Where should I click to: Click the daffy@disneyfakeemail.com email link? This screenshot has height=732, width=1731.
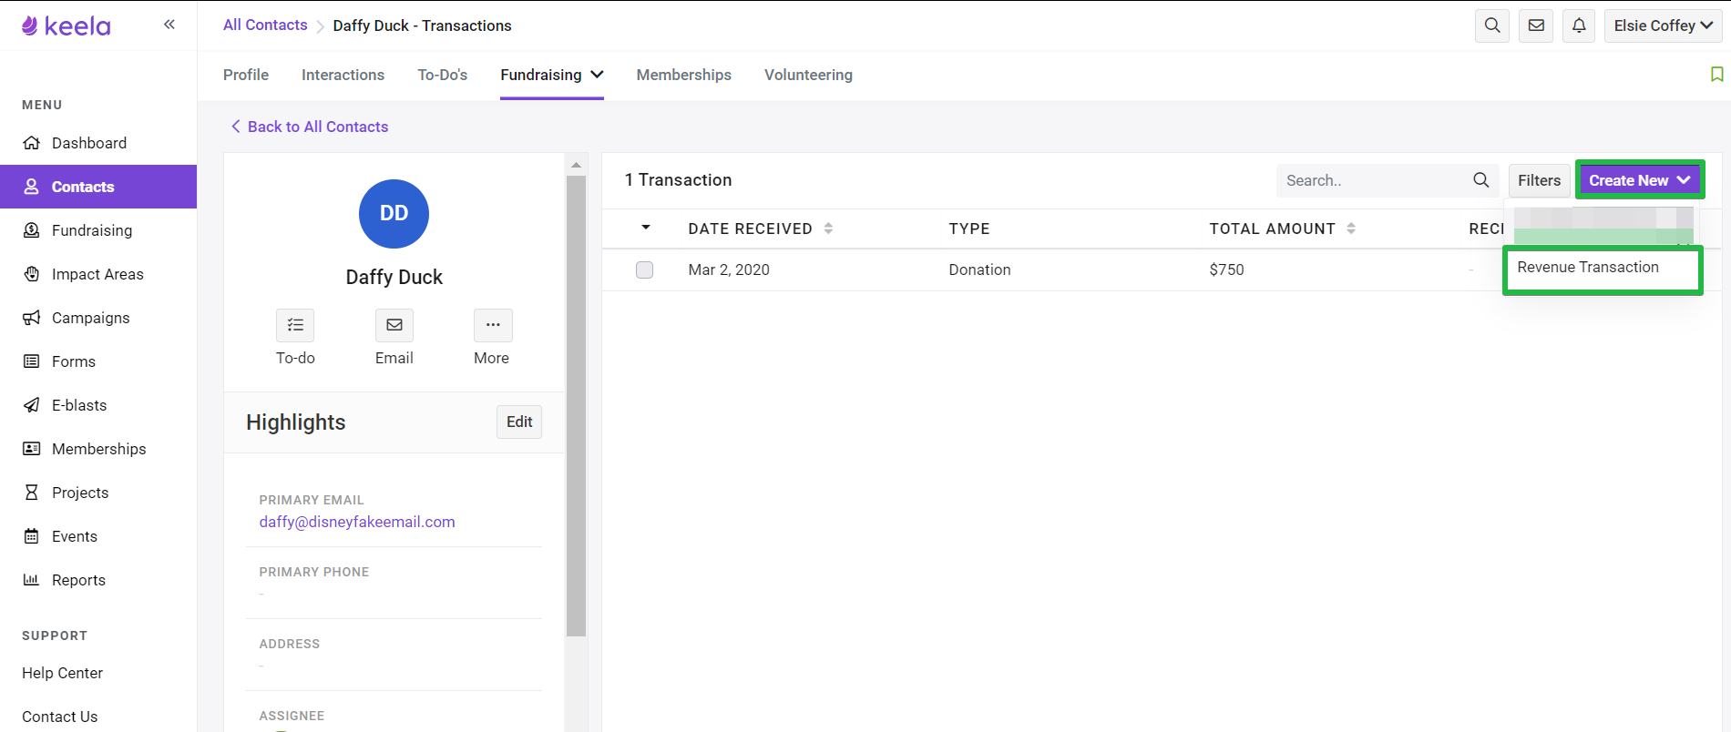point(357,522)
